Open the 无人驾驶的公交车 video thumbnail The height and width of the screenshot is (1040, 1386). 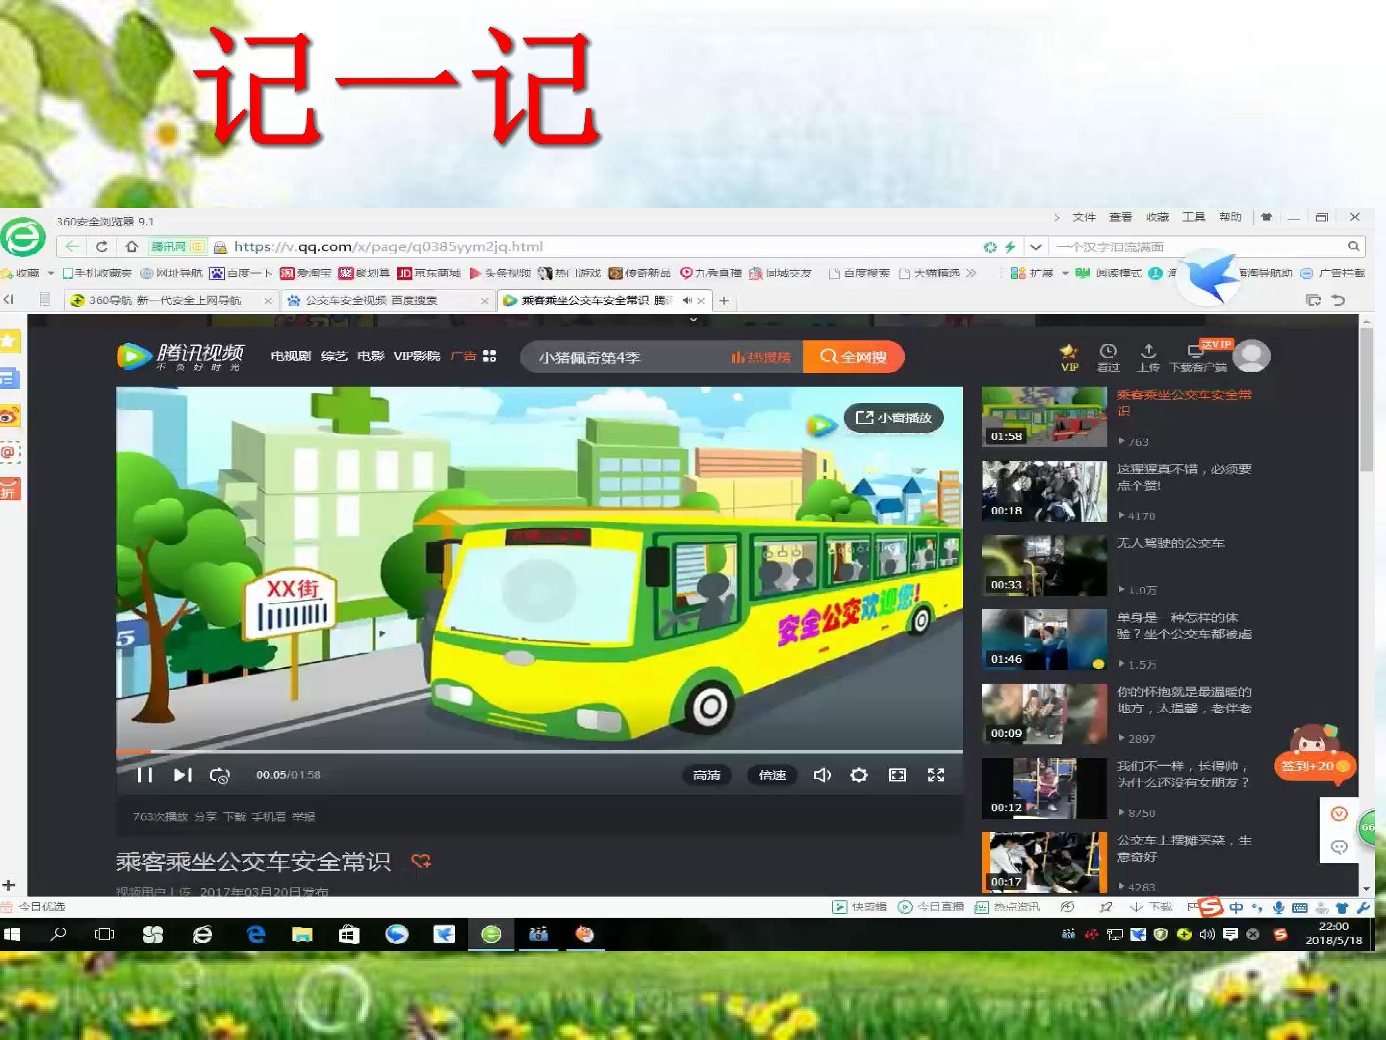click(x=1044, y=565)
